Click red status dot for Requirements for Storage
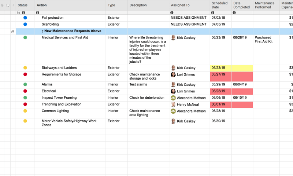The image size is (293, 176). (25, 74)
